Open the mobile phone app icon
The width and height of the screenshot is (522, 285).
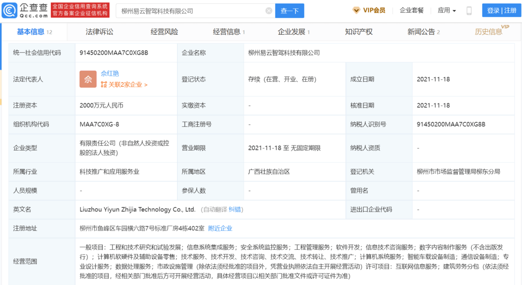[x=469, y=11]
